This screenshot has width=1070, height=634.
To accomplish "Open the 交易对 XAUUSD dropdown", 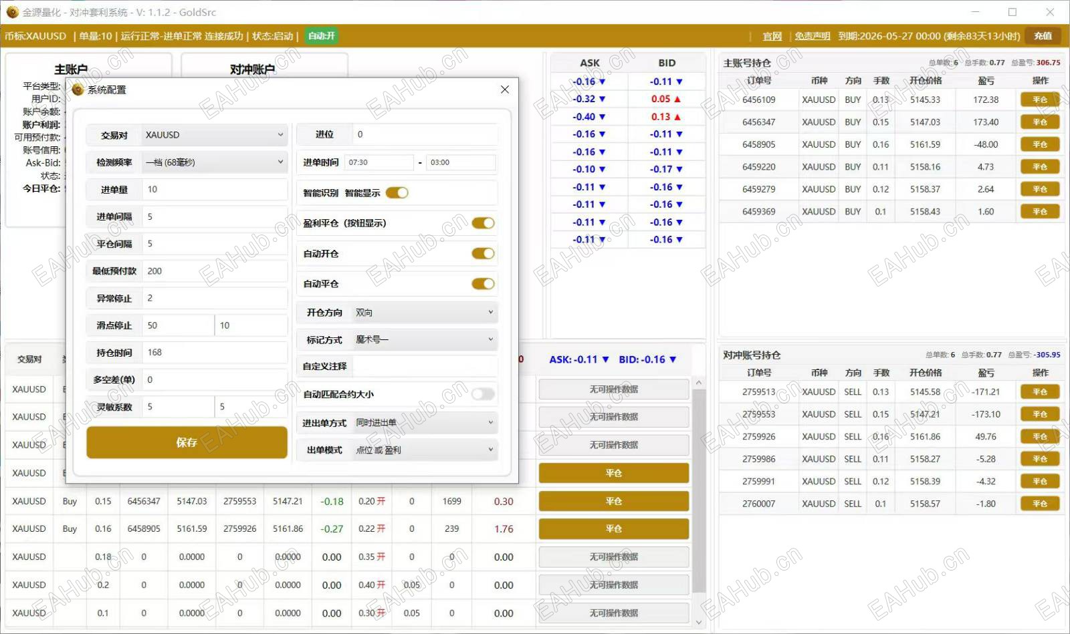I will [215, 135].
